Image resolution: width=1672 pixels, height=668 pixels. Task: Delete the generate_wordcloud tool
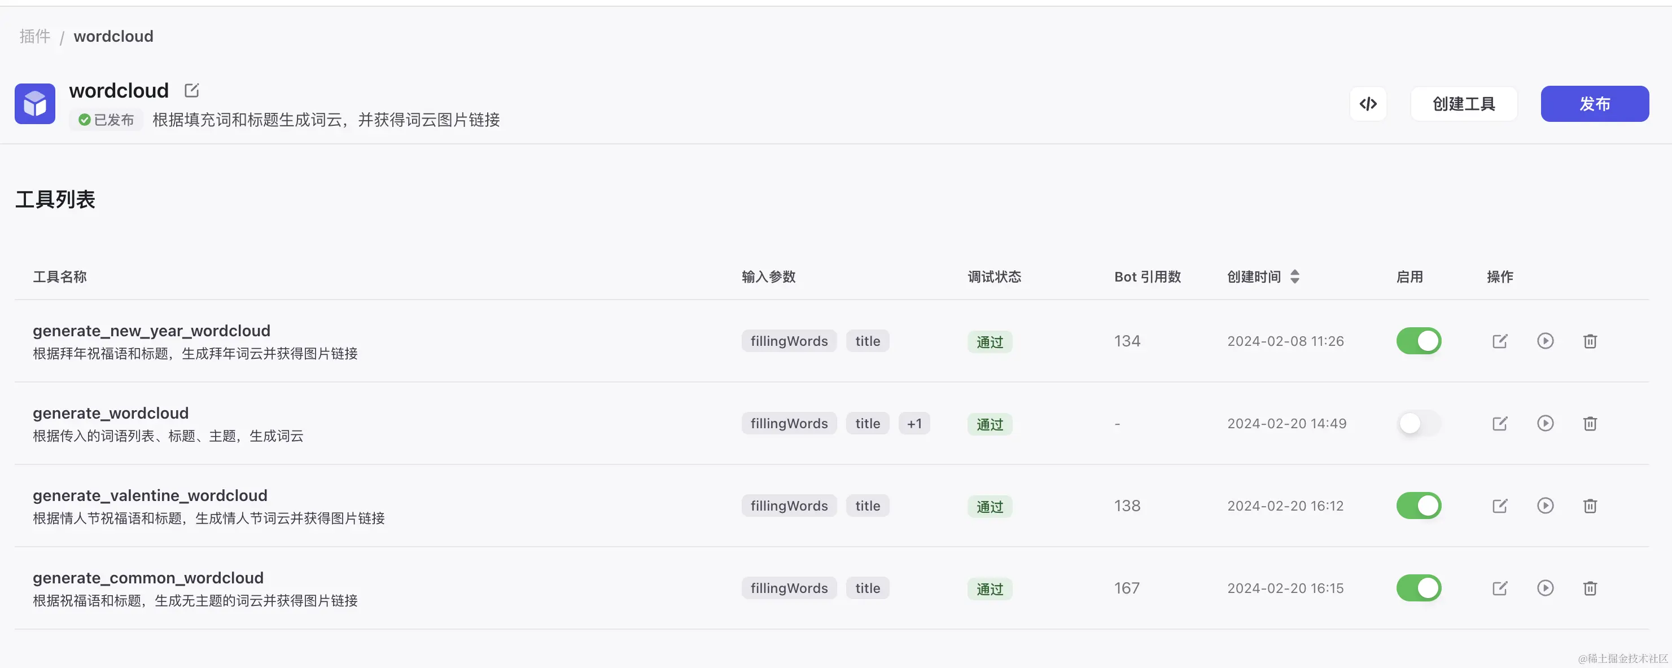pos(1590,424)
